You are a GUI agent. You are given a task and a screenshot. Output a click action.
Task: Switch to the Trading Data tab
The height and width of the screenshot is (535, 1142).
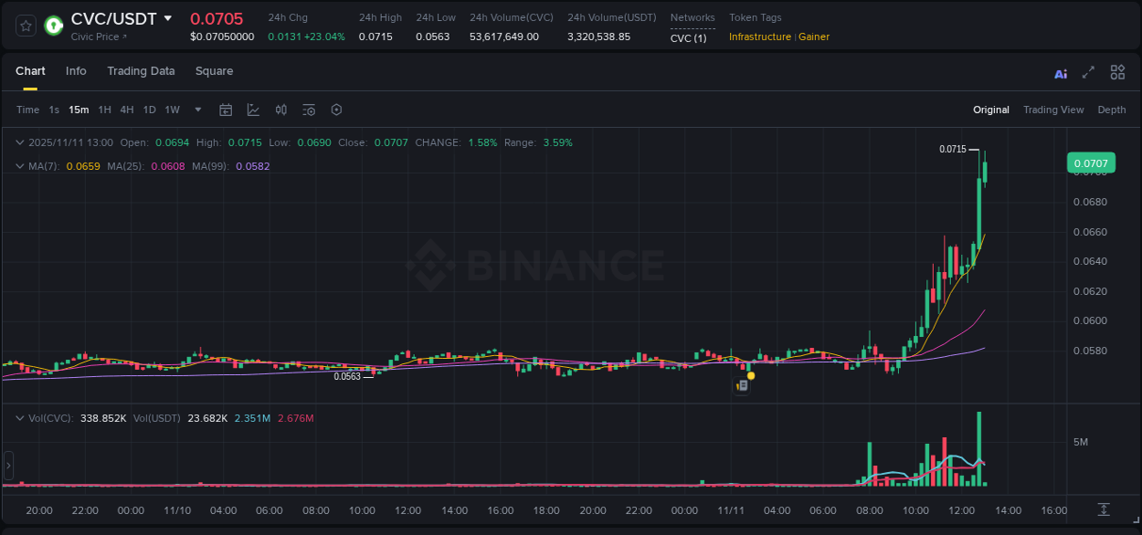tap(141, 71)
